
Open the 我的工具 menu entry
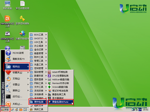coord(38,109)
